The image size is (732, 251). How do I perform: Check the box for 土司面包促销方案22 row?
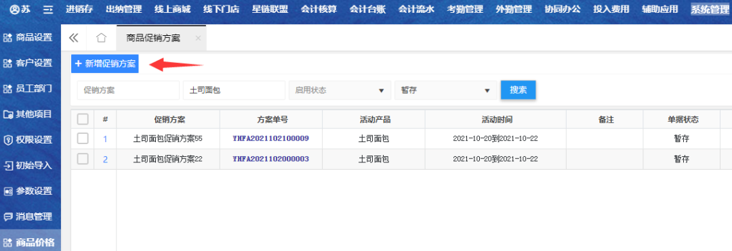[83, 159]
